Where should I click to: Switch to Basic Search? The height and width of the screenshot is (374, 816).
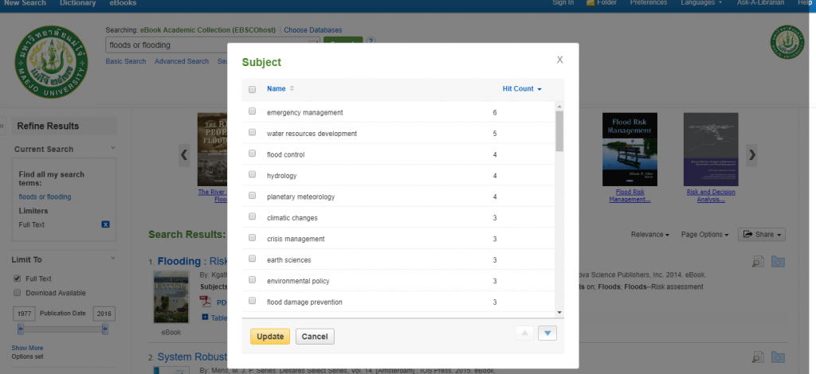(126, 61)
